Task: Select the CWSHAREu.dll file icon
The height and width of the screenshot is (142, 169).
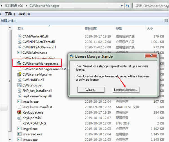Action: click(x=19, y=80)
